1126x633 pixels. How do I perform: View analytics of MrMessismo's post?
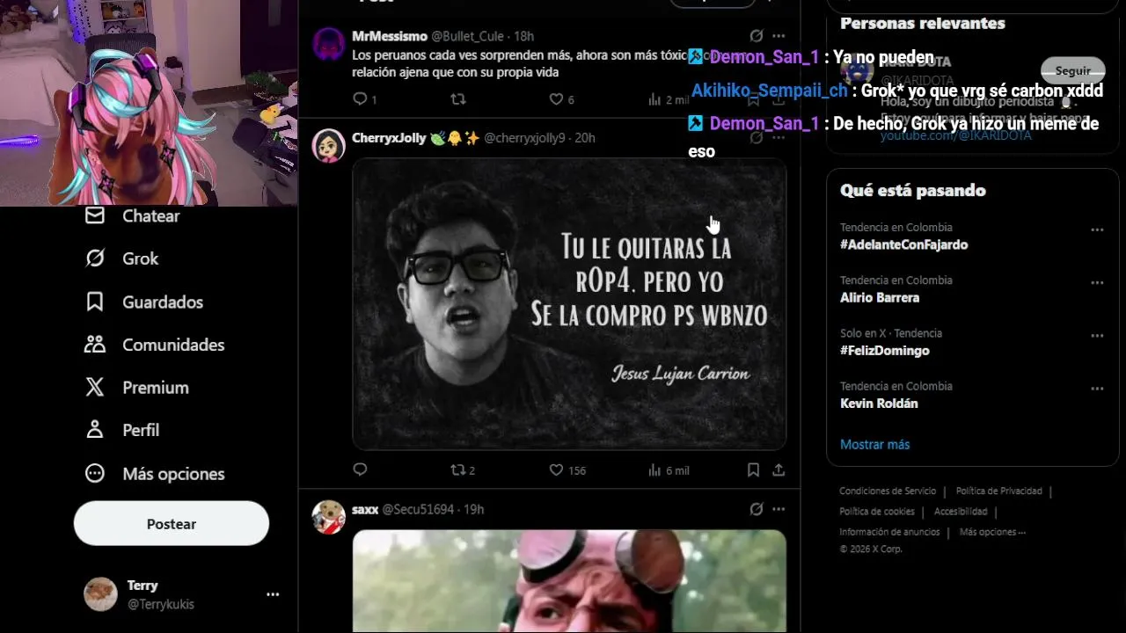[668, 99]
